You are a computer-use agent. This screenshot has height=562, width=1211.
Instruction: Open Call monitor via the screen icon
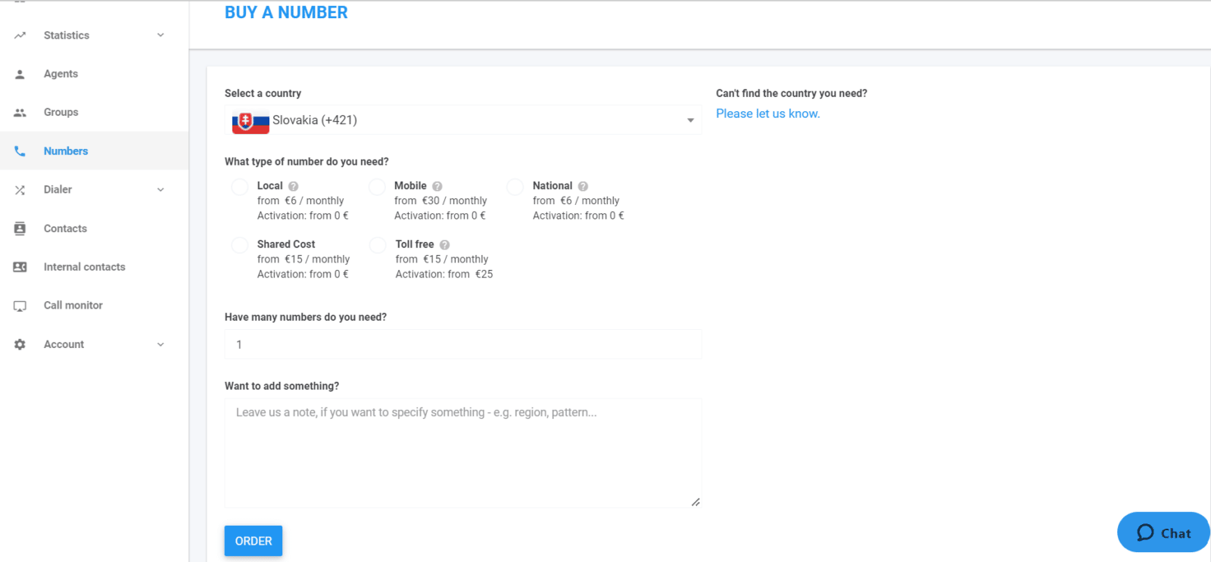(x=19, y=305)
